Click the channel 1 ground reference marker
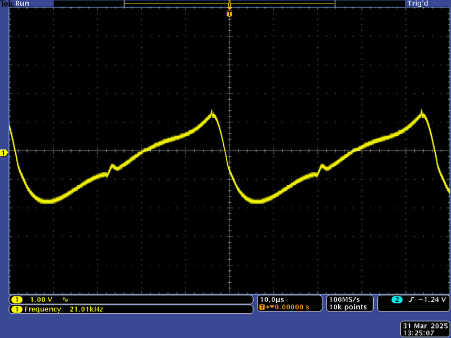Viewport: 451px width, 338px height. tap(3, 153)
